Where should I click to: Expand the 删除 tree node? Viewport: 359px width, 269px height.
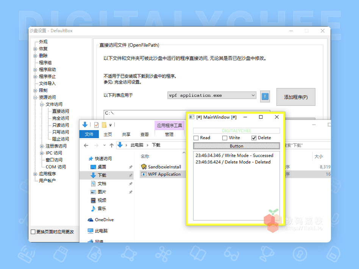[x=35, y=56]
